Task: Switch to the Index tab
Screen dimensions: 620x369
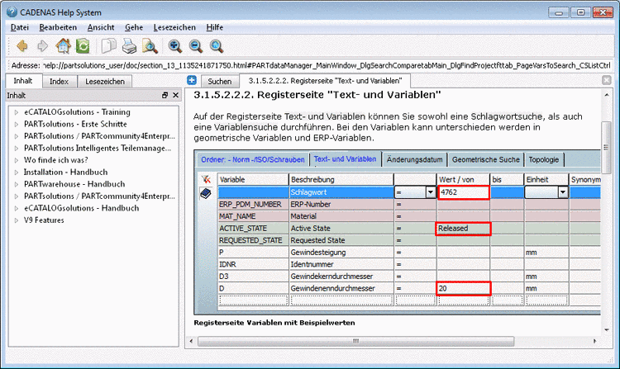Action: (x=59, y=81)
